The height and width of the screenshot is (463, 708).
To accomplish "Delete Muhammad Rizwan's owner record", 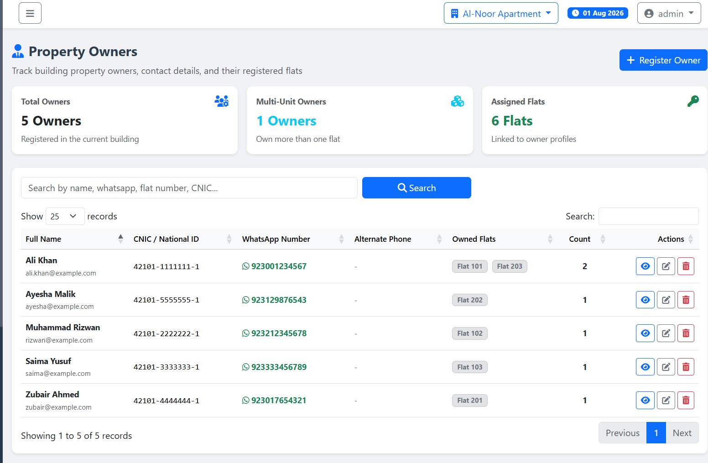I will pyautogui.click(x=686, y=333).
